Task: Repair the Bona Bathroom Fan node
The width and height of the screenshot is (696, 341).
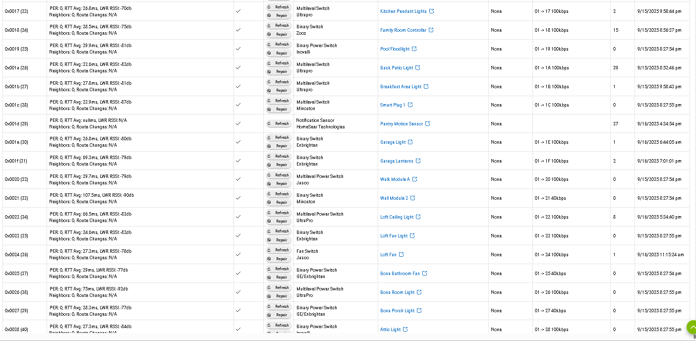Action: coord(279,277)
